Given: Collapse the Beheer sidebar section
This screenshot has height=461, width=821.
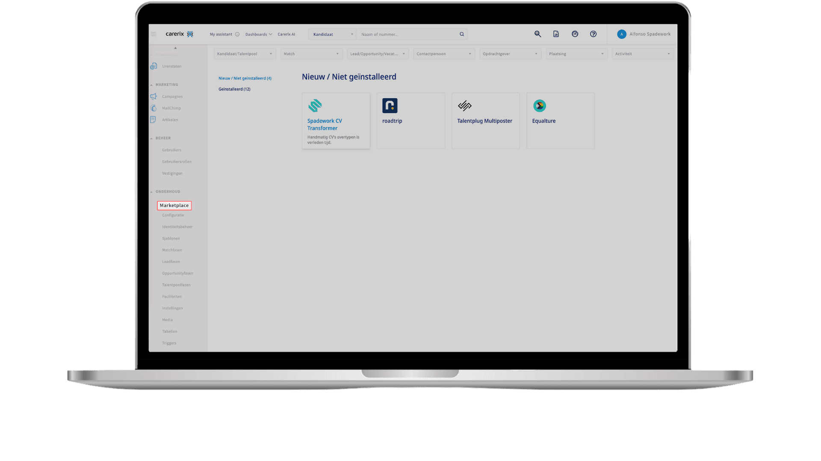Looking at the screenshot, I should click(151, 138).
